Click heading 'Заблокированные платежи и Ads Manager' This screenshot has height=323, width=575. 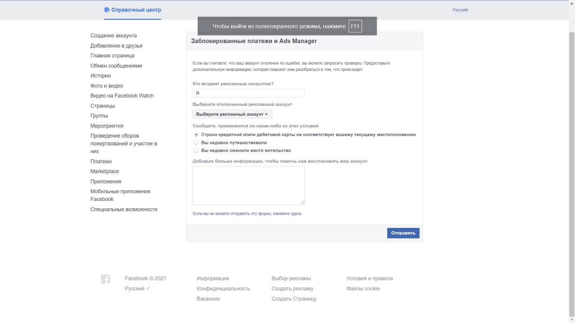pyautogui.click(x=254, y=41)
